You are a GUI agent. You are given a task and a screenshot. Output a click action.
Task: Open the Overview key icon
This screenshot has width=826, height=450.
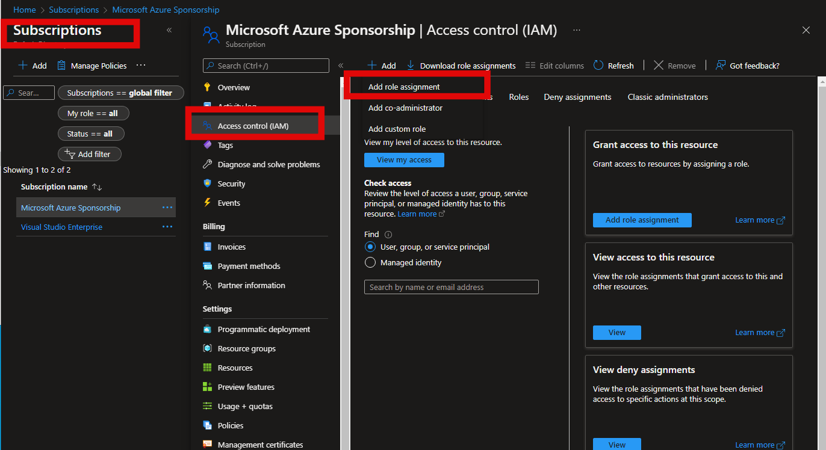(x=207, y=87)
